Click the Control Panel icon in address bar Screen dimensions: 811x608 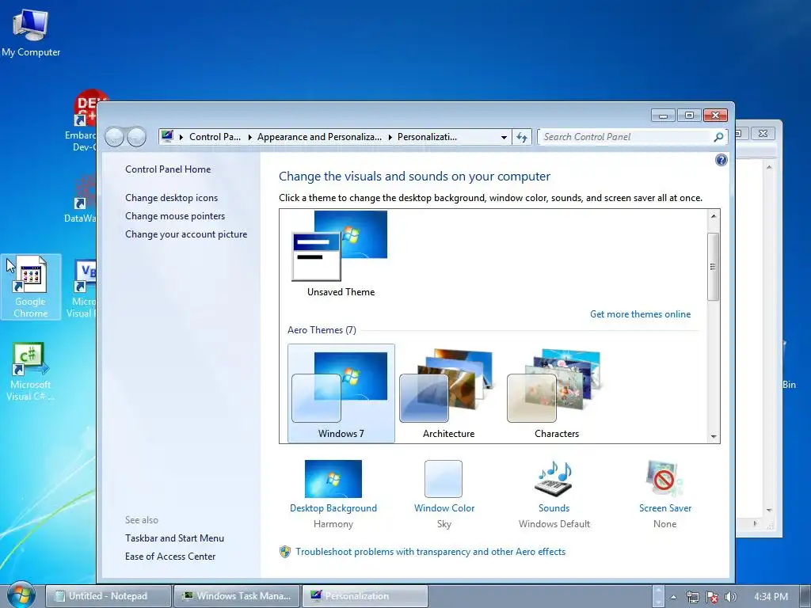(167, 136)
